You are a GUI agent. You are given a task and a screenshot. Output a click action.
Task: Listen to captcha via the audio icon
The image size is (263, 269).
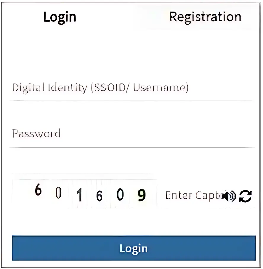click(230, 196)
